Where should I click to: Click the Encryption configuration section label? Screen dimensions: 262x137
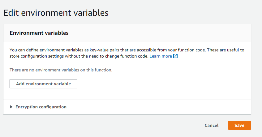pos(41,107)
